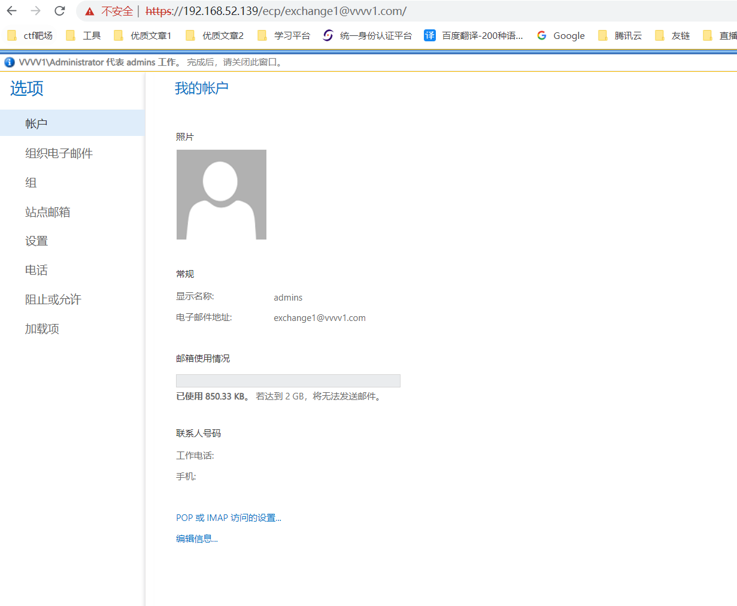
Task: Click the 编辑信息 link
Action: coord(196,539)
